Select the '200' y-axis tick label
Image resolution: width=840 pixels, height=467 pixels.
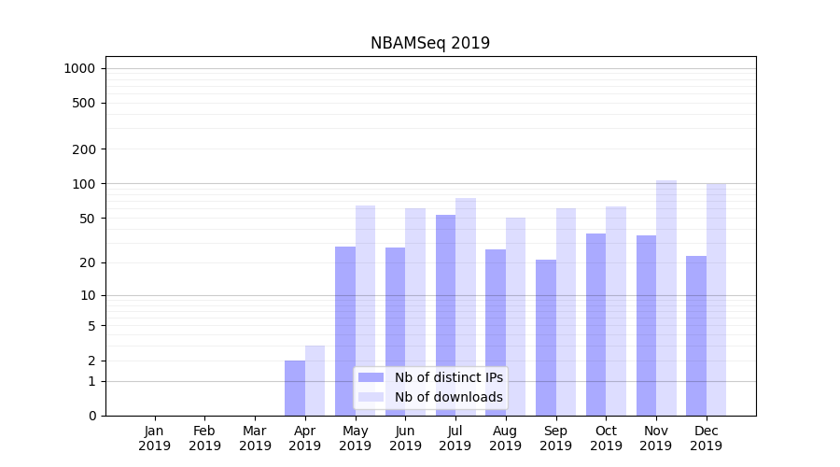coord(84,149)
